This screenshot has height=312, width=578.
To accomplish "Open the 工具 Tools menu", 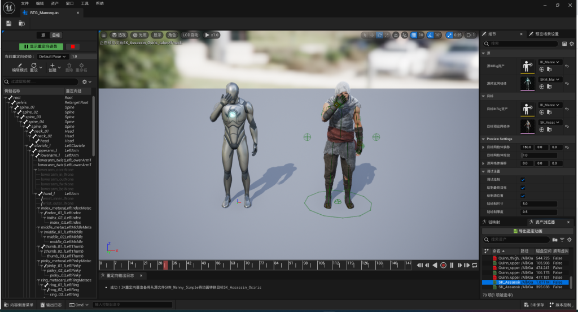I will pos(85,3).
